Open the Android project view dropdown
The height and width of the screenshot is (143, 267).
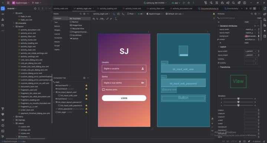tap(12, 9)
